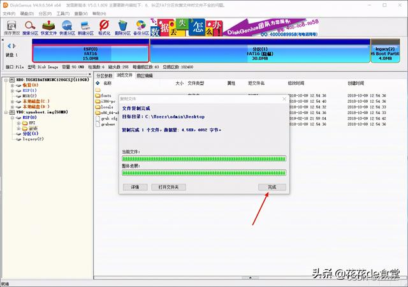Click the 保存更改 (Save Changes) toolbar icon
Screen dimensions: 408x287
11,27
